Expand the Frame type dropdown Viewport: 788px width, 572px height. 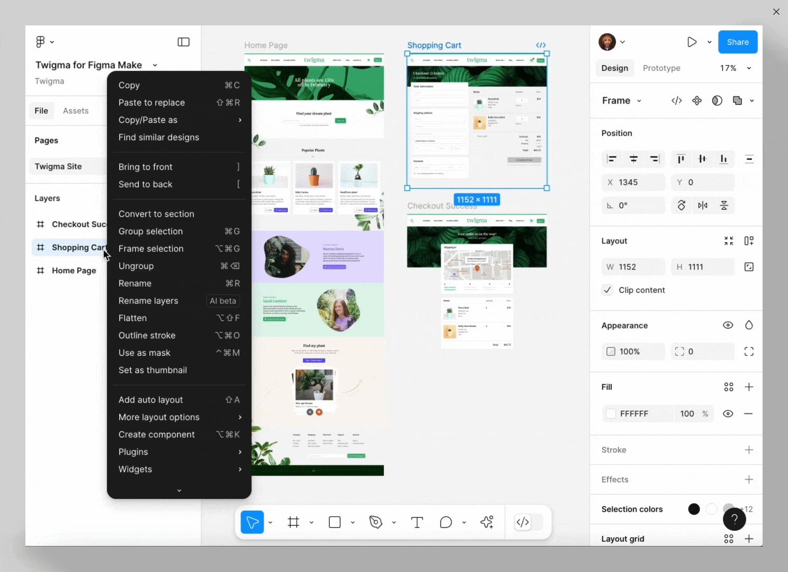click(622, 101)
